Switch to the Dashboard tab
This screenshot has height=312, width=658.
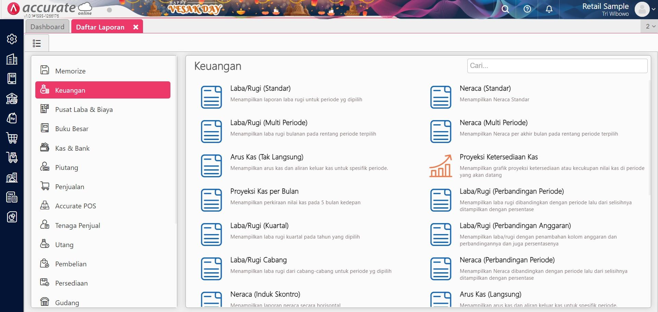pos(47,27)
